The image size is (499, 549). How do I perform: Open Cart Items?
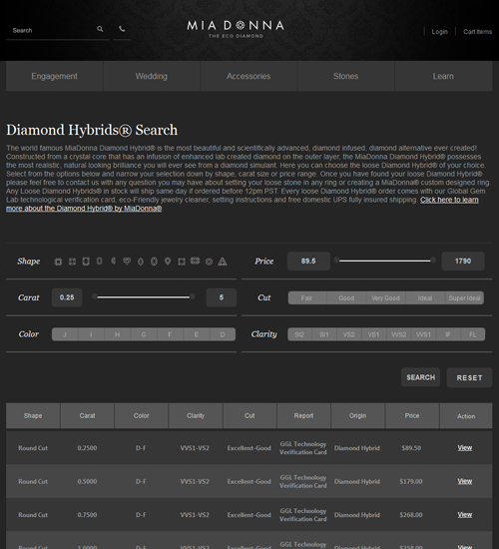click(x=477, y=32)
